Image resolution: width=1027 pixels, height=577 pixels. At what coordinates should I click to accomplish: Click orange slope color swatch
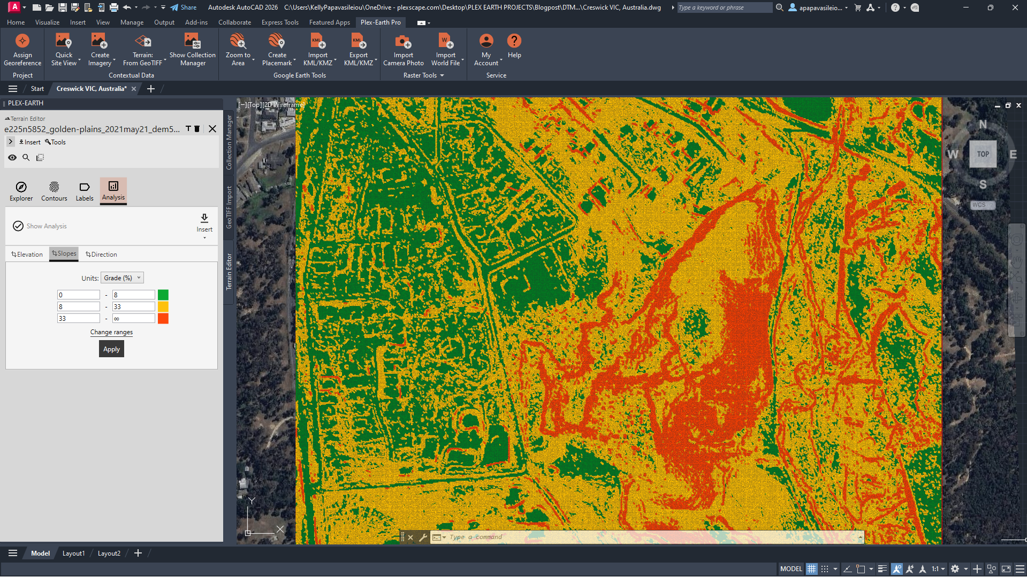163,306
